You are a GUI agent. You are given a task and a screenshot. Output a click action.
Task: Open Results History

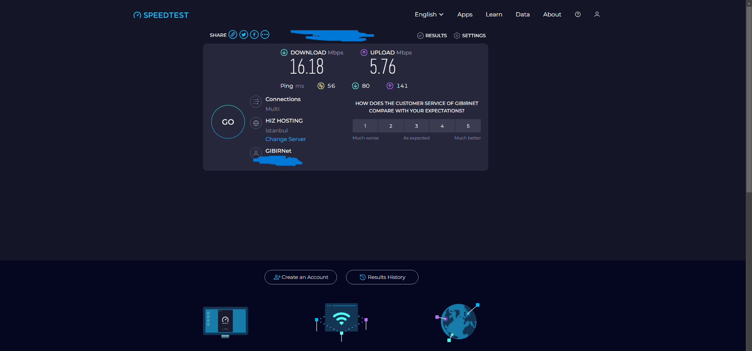[382, 277]
